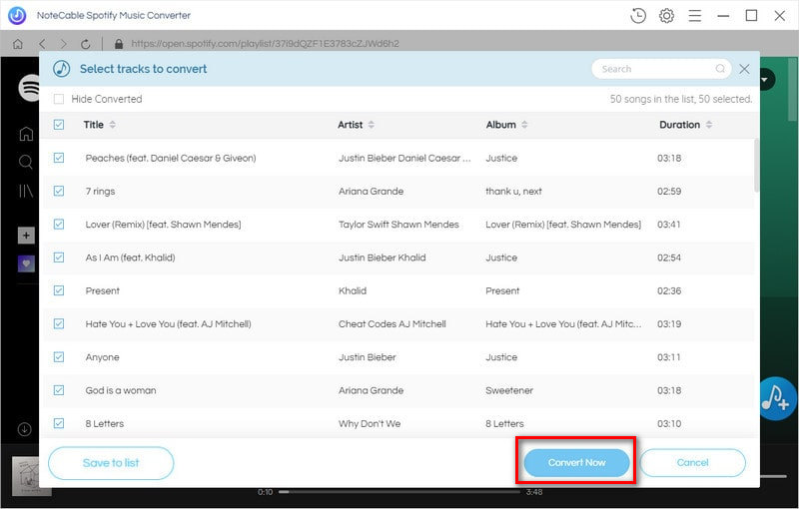799x509 pixels.
Task: Click artist Khalid in Present row
Action: pos(353,290)
